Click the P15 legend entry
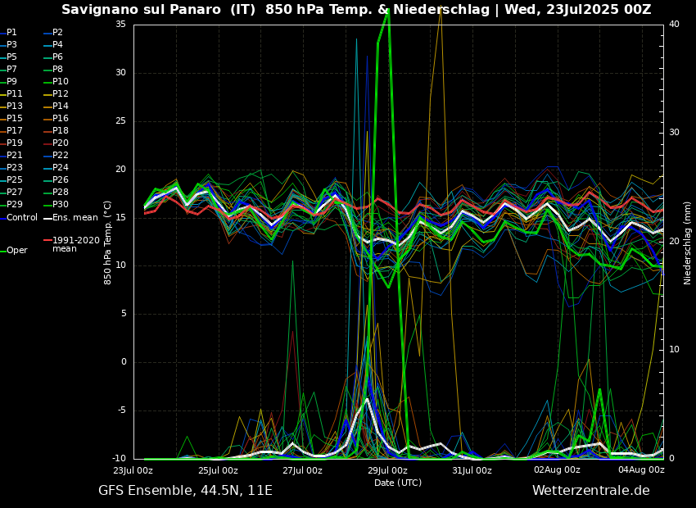Image resolution: width=696 pixels, height=508 pixels. point(11,118)
